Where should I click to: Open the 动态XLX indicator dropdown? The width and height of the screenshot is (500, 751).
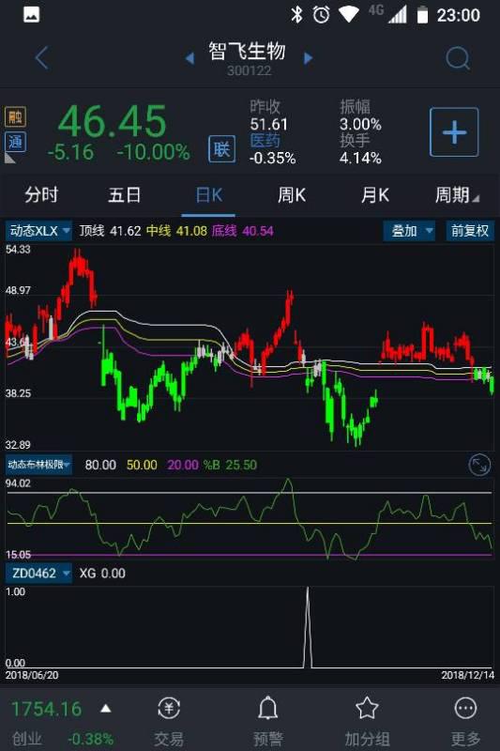(38, 231)
